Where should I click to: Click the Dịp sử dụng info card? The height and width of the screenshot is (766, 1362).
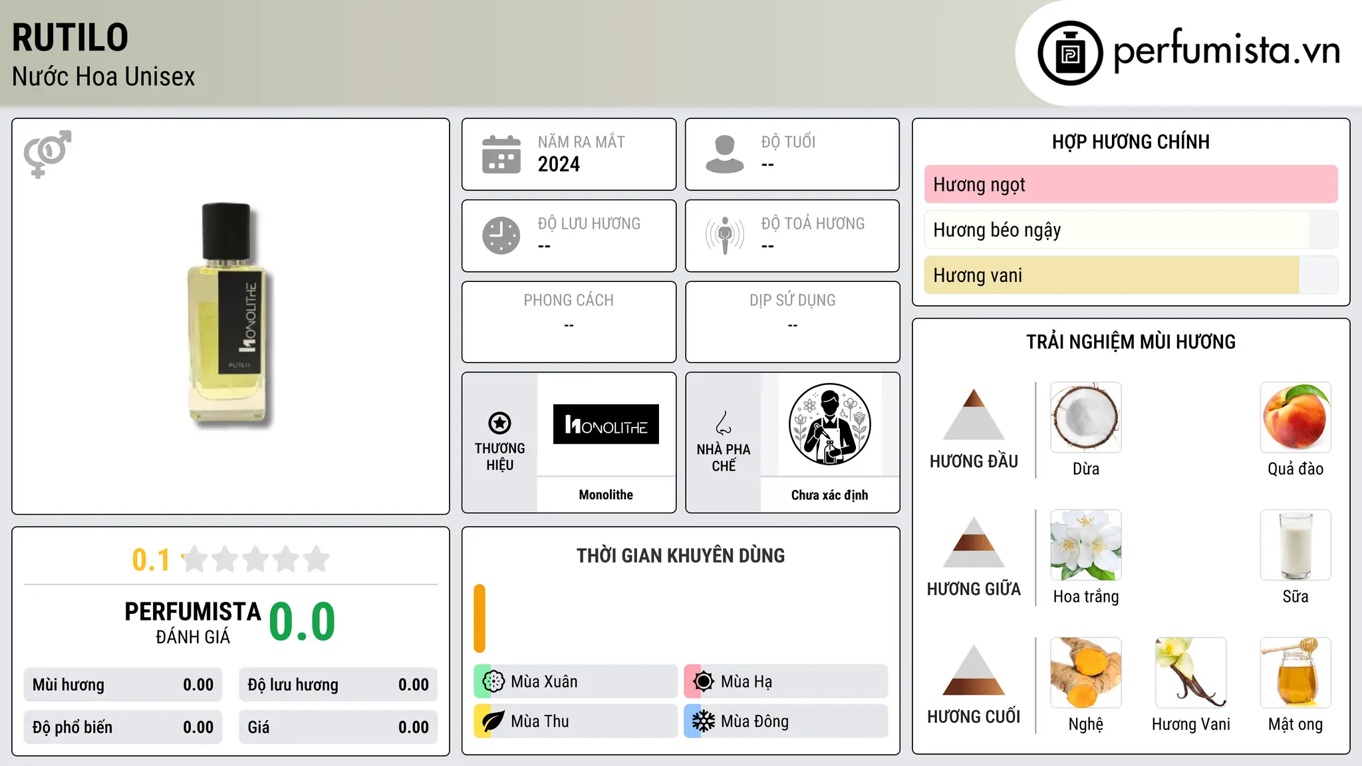tap(793, 322)
